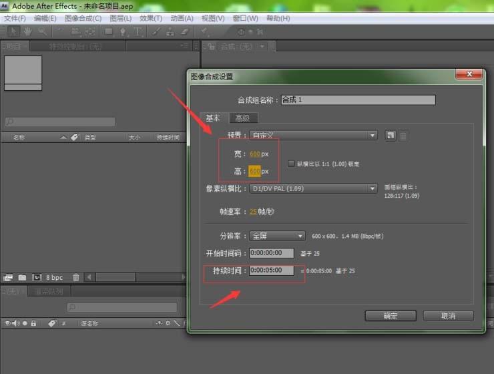Click the new folder icon in project panel
This screenshot has width=494, height=374.
[x=22, y=277]
